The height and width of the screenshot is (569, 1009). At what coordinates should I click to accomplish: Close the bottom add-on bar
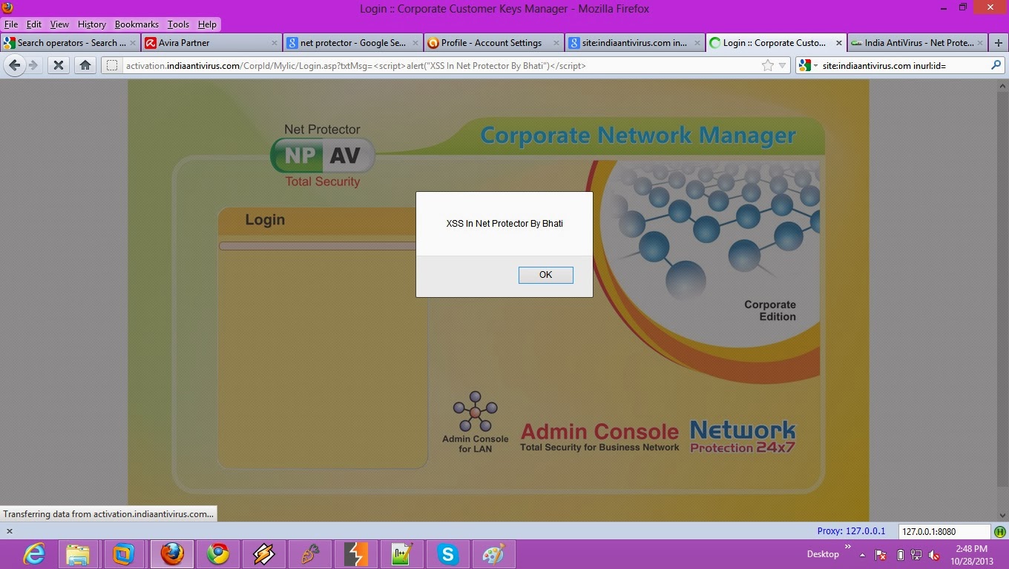click(10, 531)
